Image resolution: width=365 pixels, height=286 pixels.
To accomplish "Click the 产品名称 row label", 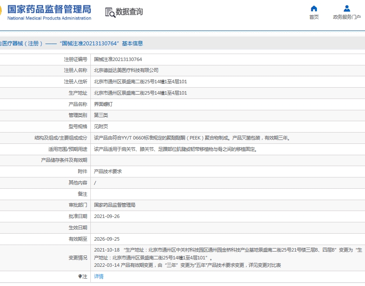I will (x=78, y=104).
